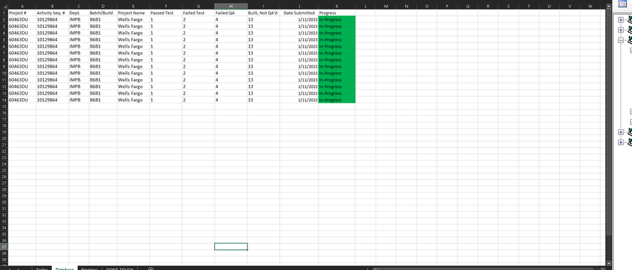Click the 'Activity Seq. #' header cell
Viewport: 632px width, 270px height.
pyautogui.click(x=53, y=13)
